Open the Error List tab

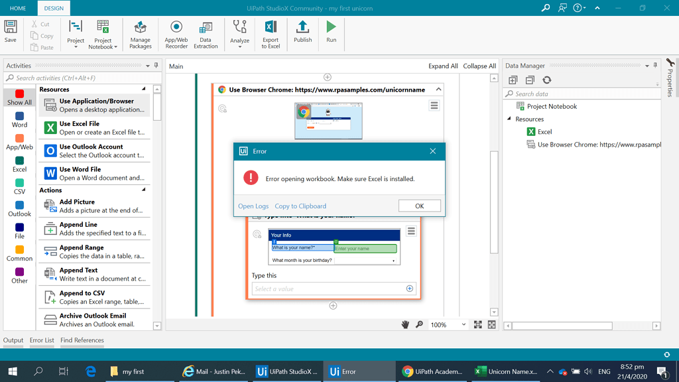42,340
